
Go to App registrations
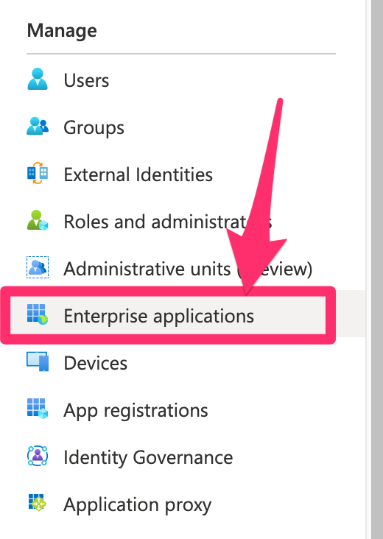click(136, 410)
